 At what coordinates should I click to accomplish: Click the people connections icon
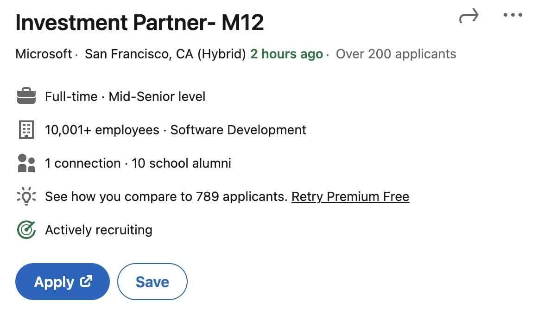(26, 163)
